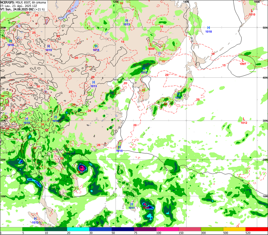Viewport: 268px width, 235px height.
Task: Select the rose 150–300 mm legend swatch
Action: tap(190, 229)
